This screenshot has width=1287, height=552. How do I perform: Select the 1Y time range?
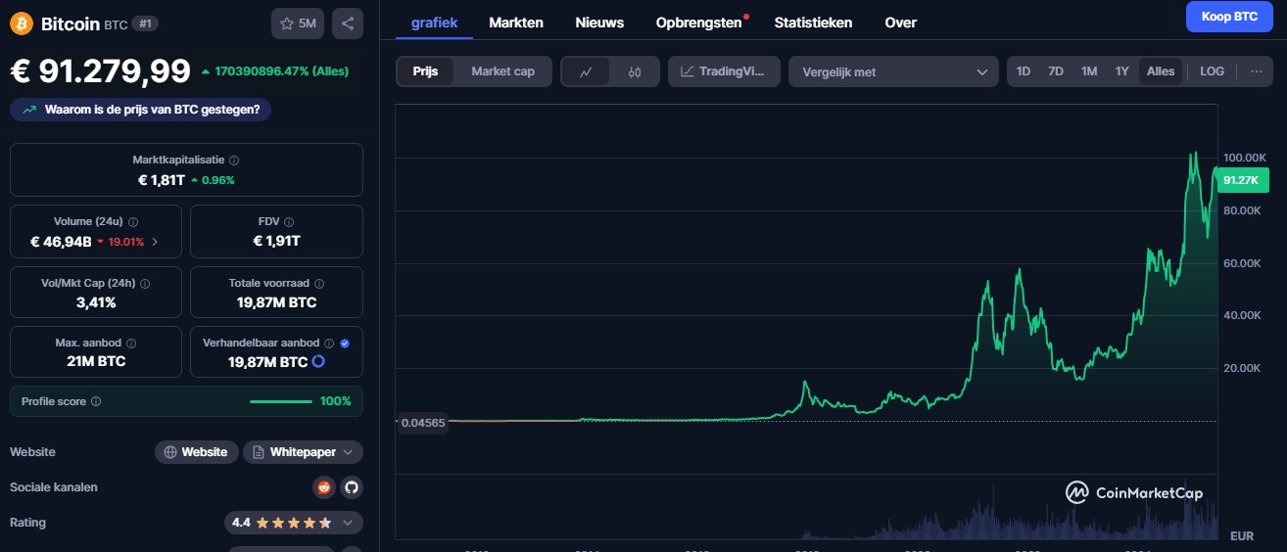1122,71
